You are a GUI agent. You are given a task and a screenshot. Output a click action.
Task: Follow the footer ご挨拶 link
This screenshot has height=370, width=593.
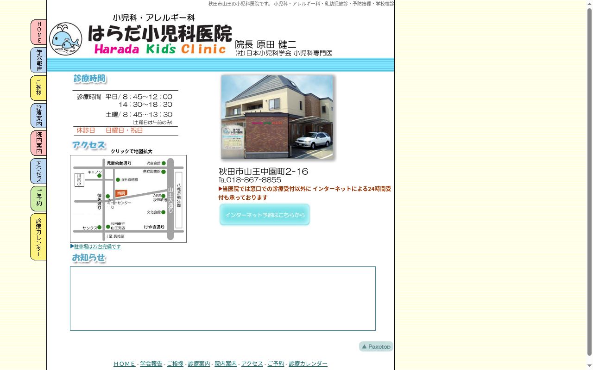click(x=175, y=364)
